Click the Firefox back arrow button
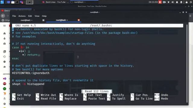 point(3,16)
